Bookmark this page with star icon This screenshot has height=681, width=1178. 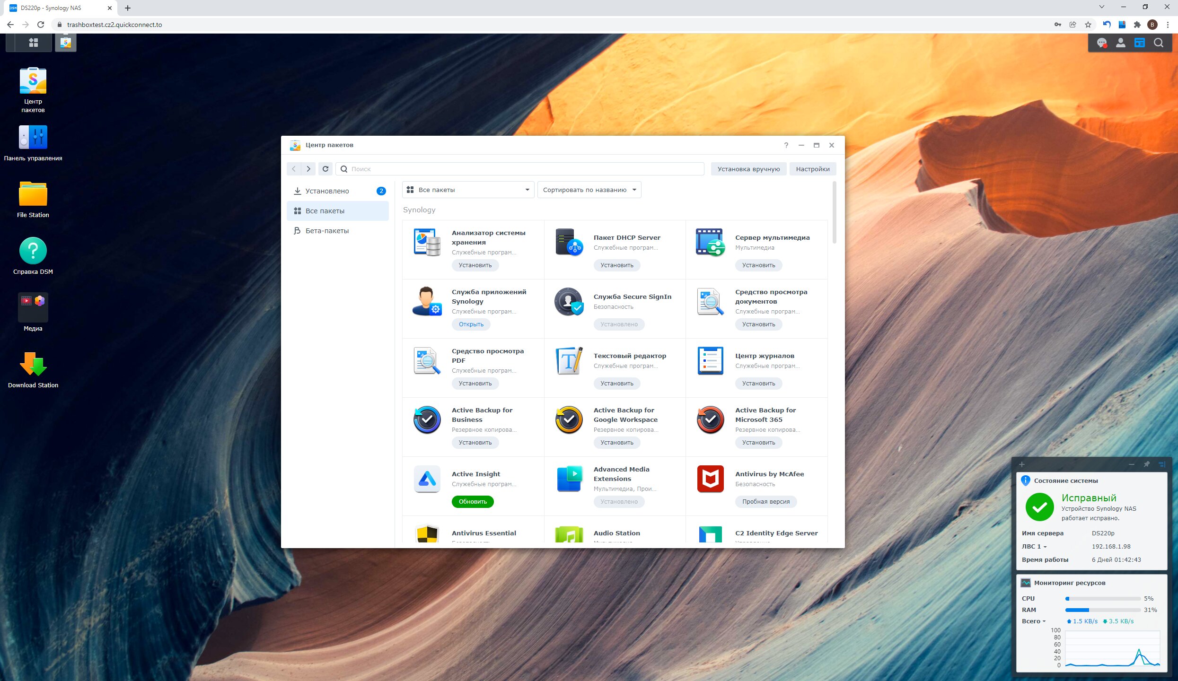click(x=1088, y=25)
